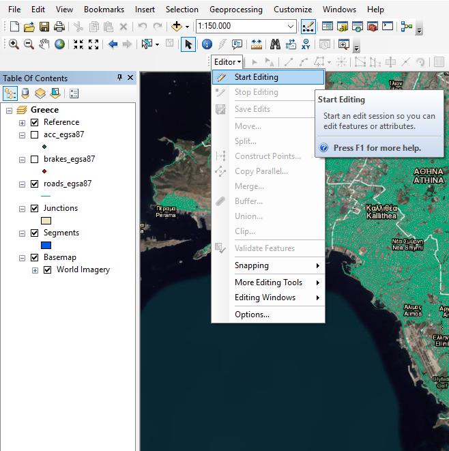This screenshot has height=451, width=449.
Task: Click the Fixed Zoom In icon
Action: [78, 44]
